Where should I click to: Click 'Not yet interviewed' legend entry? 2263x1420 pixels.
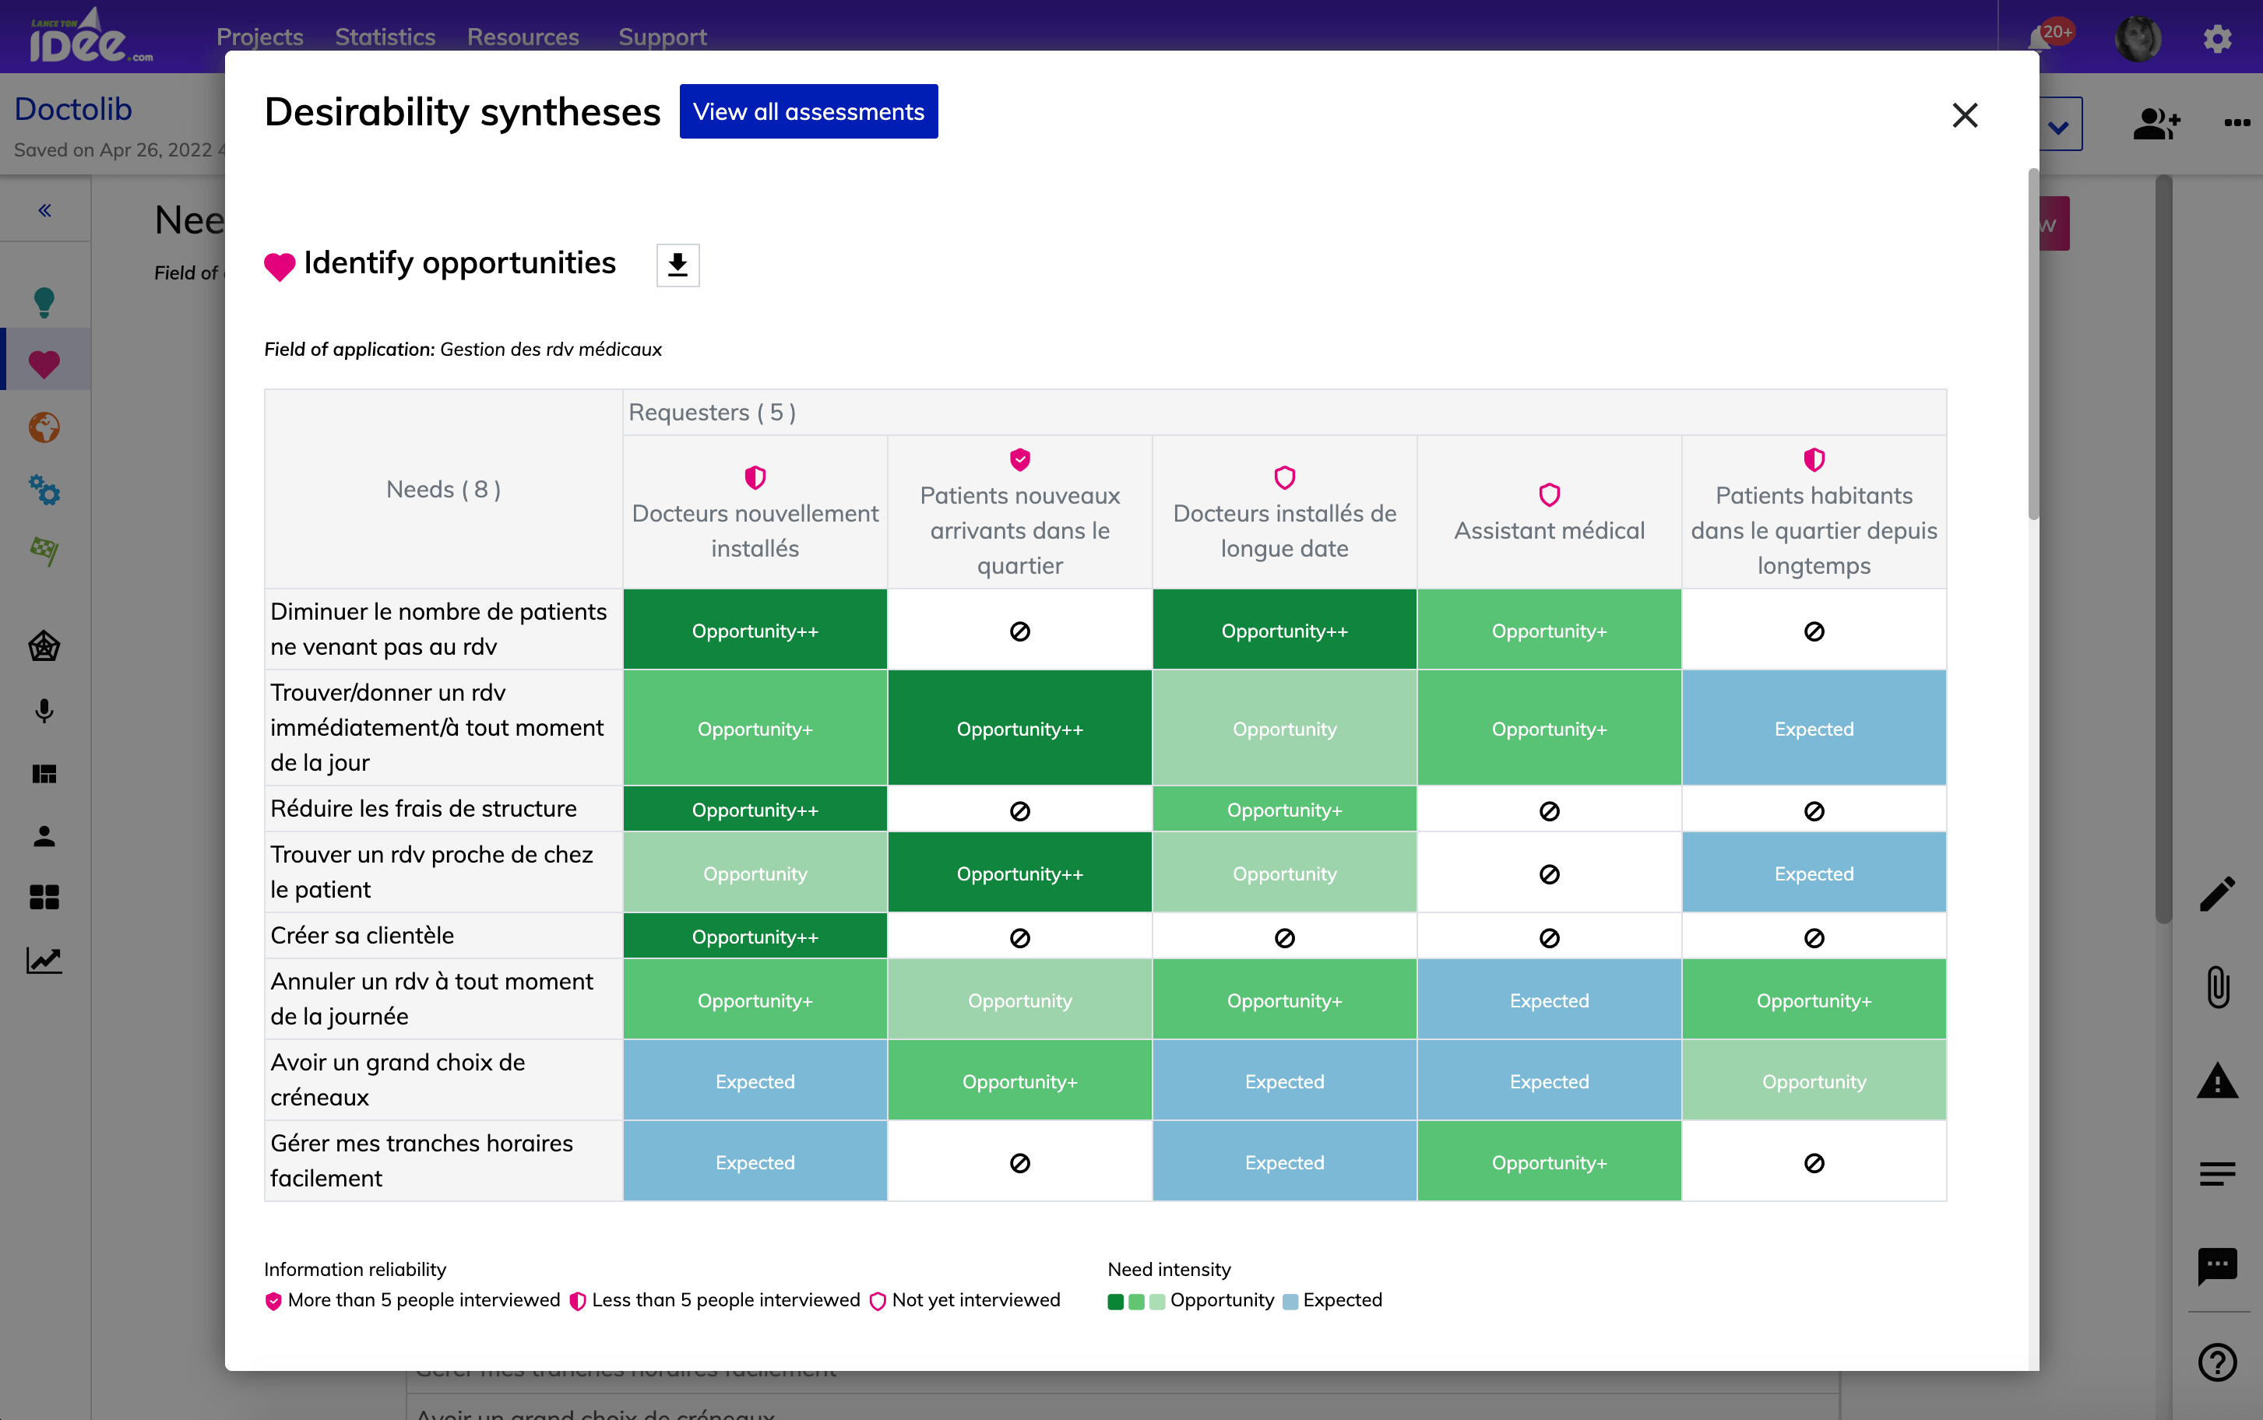click(x=965, y=1300)
